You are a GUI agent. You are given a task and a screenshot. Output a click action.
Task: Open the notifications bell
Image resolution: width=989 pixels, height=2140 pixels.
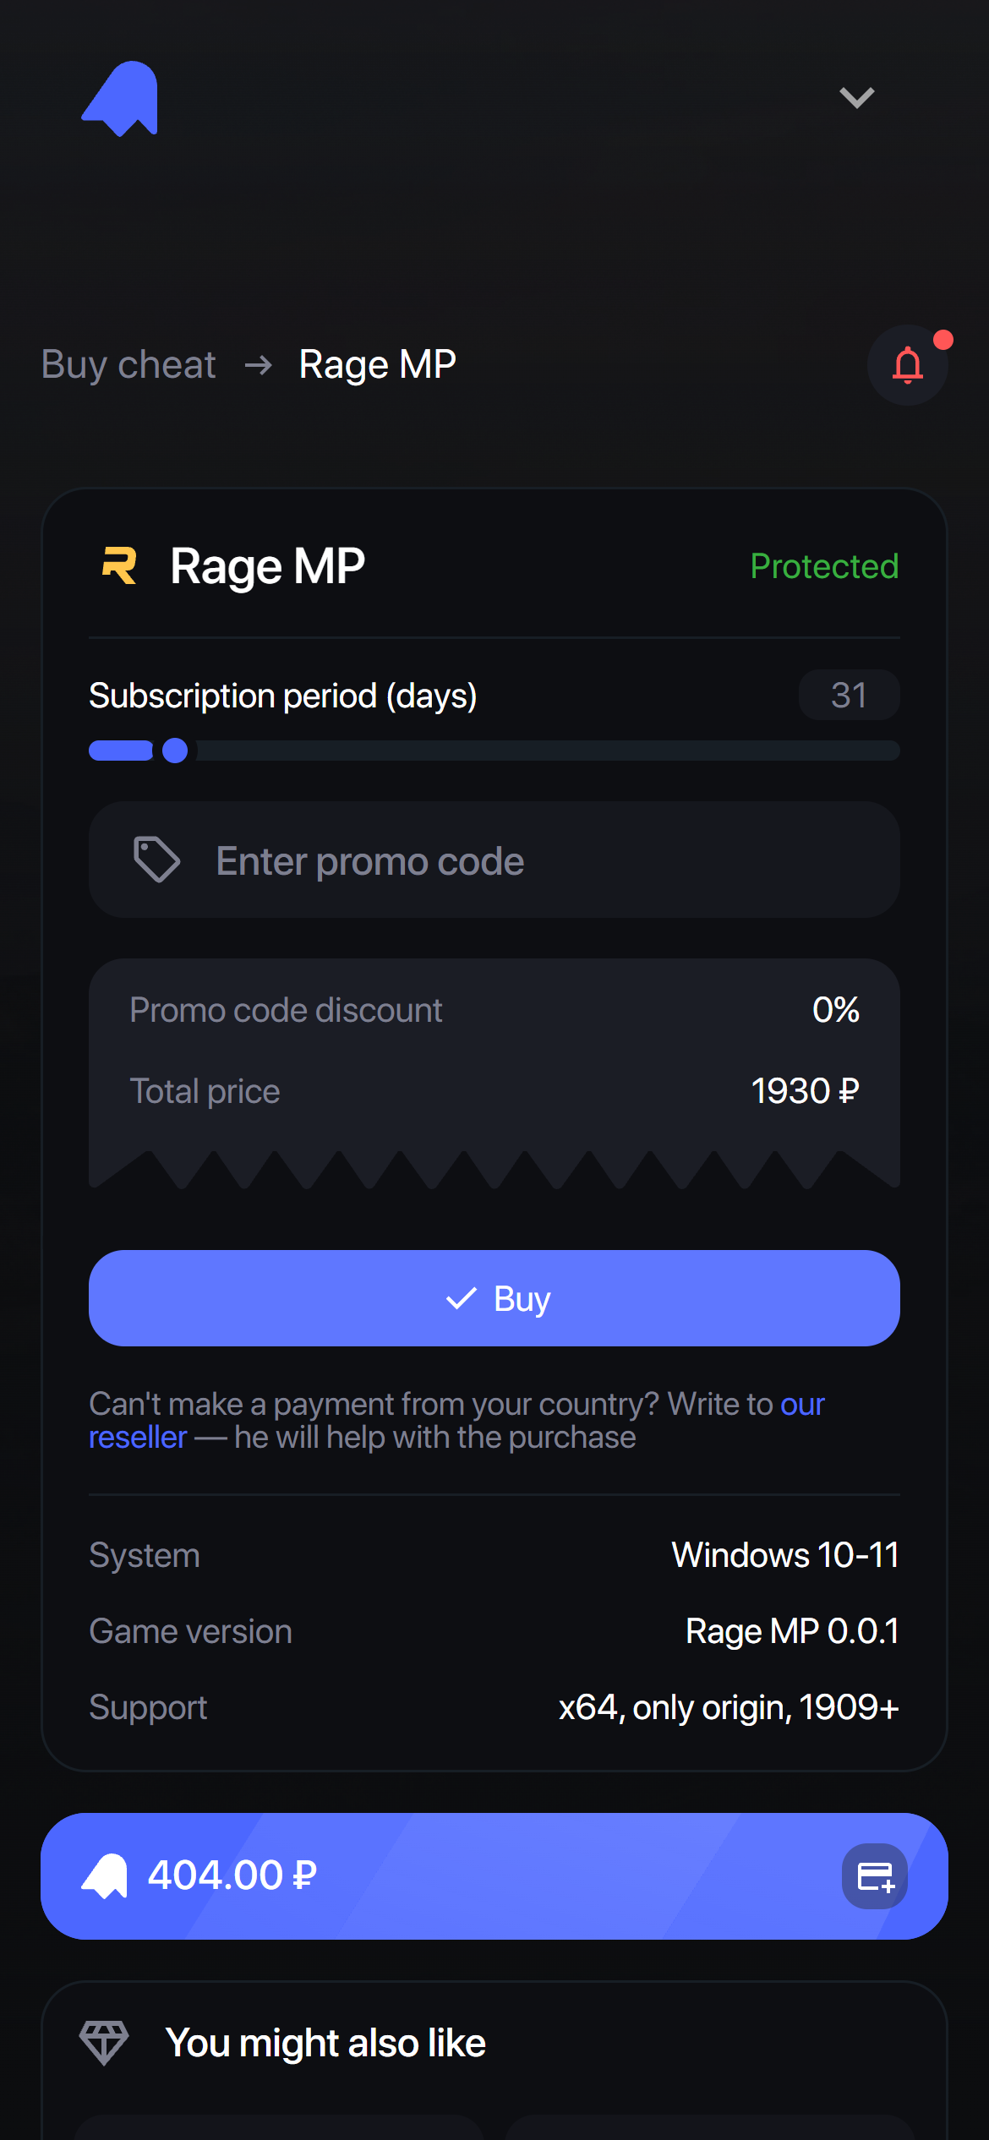(907, 365)
